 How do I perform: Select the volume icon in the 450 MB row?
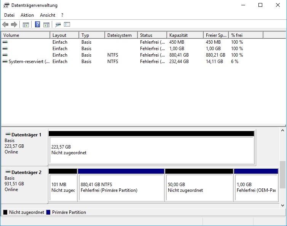tap(5, 42)
